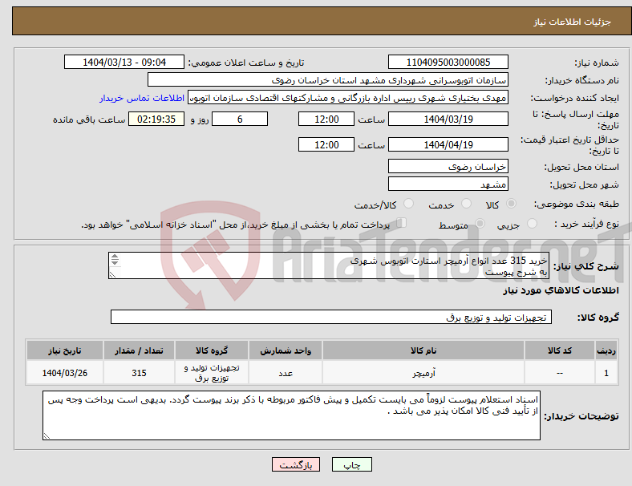Click the need number field 1104095003000085

pos(448,62)
